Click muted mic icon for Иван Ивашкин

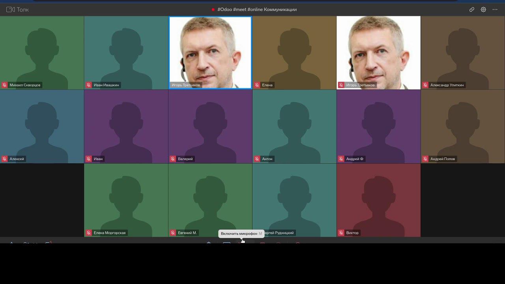click(89, 85)
